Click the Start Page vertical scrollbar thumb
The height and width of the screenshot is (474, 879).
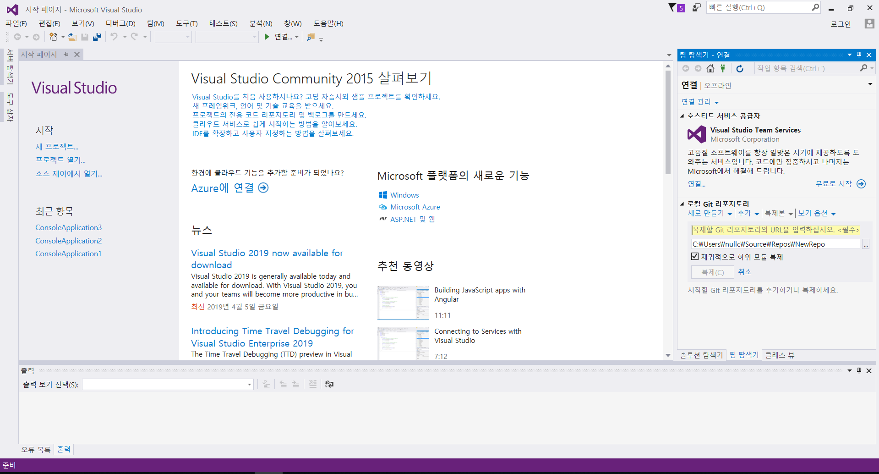[x=668, y=122]
